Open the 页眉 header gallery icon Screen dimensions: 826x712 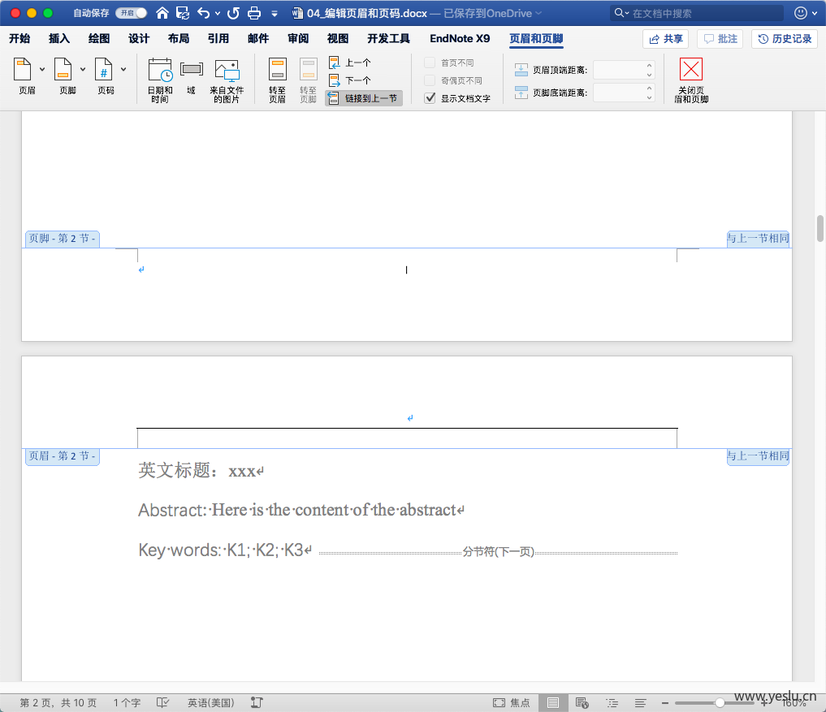click(x=23, y=70)
